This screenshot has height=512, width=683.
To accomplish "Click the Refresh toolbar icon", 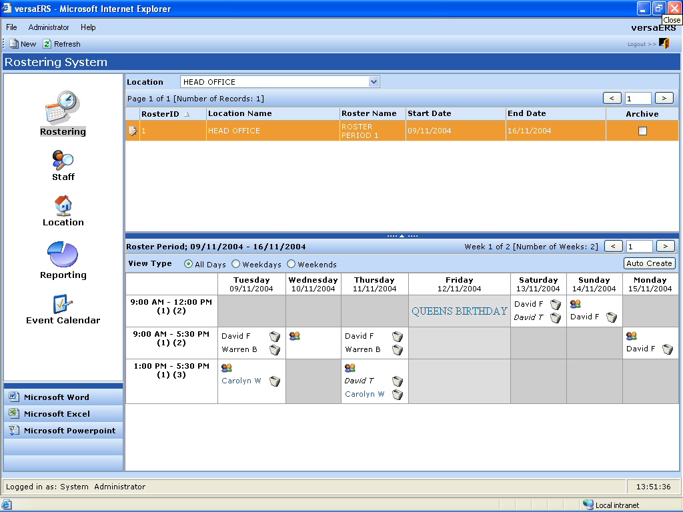I will coord(47,43).
